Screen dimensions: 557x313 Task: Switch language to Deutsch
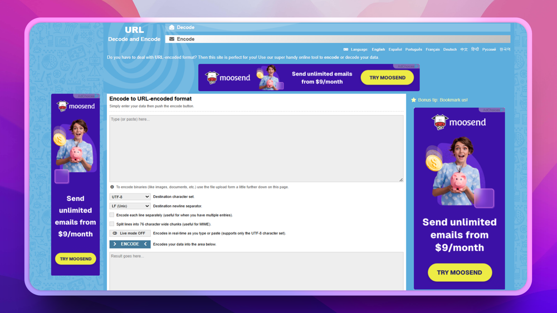point(449,49)
